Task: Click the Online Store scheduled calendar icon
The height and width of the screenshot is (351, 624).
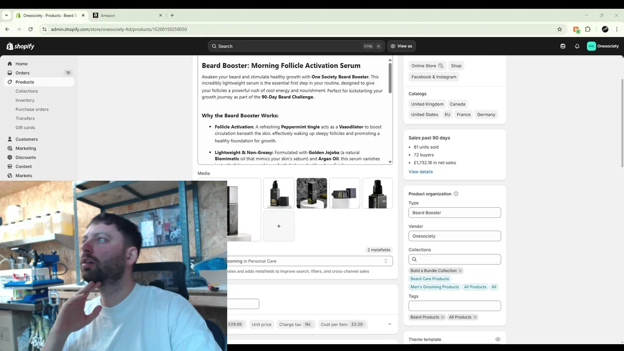Action: click(x=441, y=66)
